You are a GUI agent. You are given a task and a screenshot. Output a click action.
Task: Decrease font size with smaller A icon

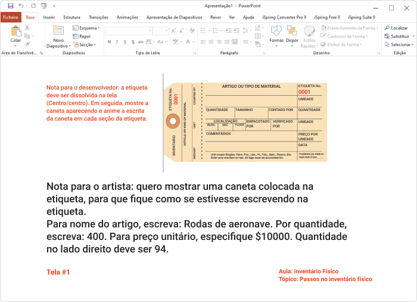pos(181,31)
